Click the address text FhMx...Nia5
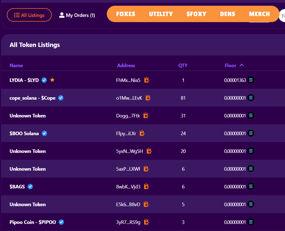 click(x=128, y=80)
